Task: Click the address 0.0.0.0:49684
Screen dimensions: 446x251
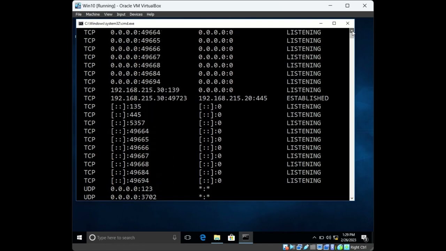Action: [x=136, y=74]
